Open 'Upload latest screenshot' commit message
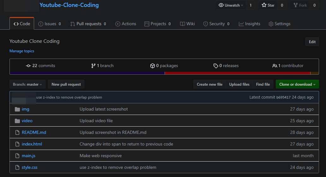Image resolution: width=326 pixels, height=177 pixels. tap(104, 109)
